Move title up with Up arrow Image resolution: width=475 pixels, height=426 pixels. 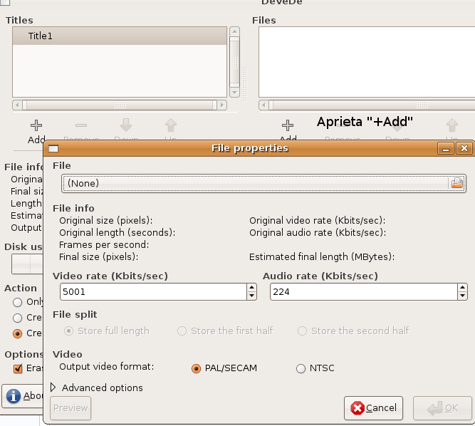171,130
